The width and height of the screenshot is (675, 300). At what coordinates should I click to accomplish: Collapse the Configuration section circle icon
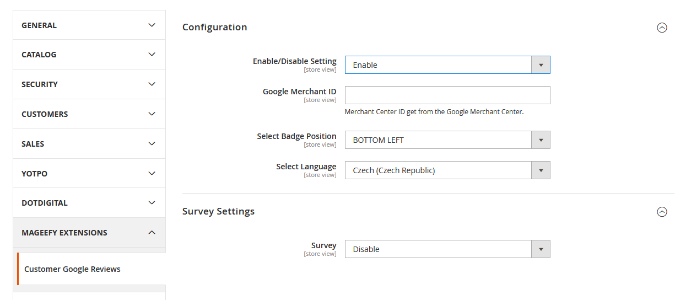tap(662, 28)
